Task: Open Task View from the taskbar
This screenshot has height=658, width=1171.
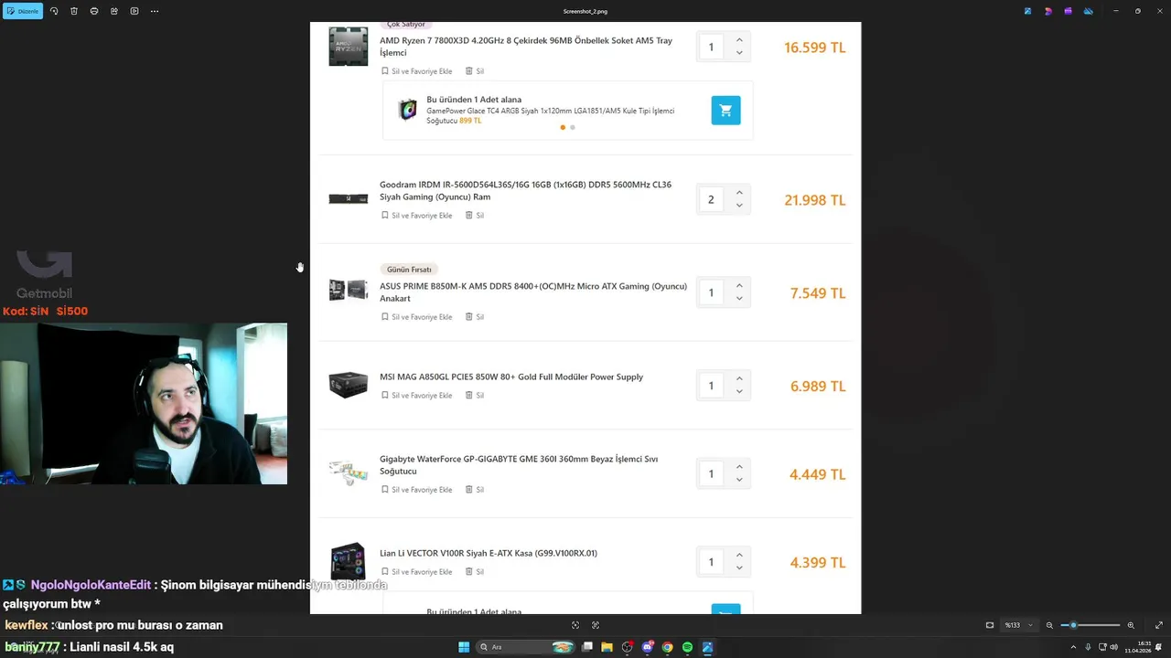Action: pos(586,647)
